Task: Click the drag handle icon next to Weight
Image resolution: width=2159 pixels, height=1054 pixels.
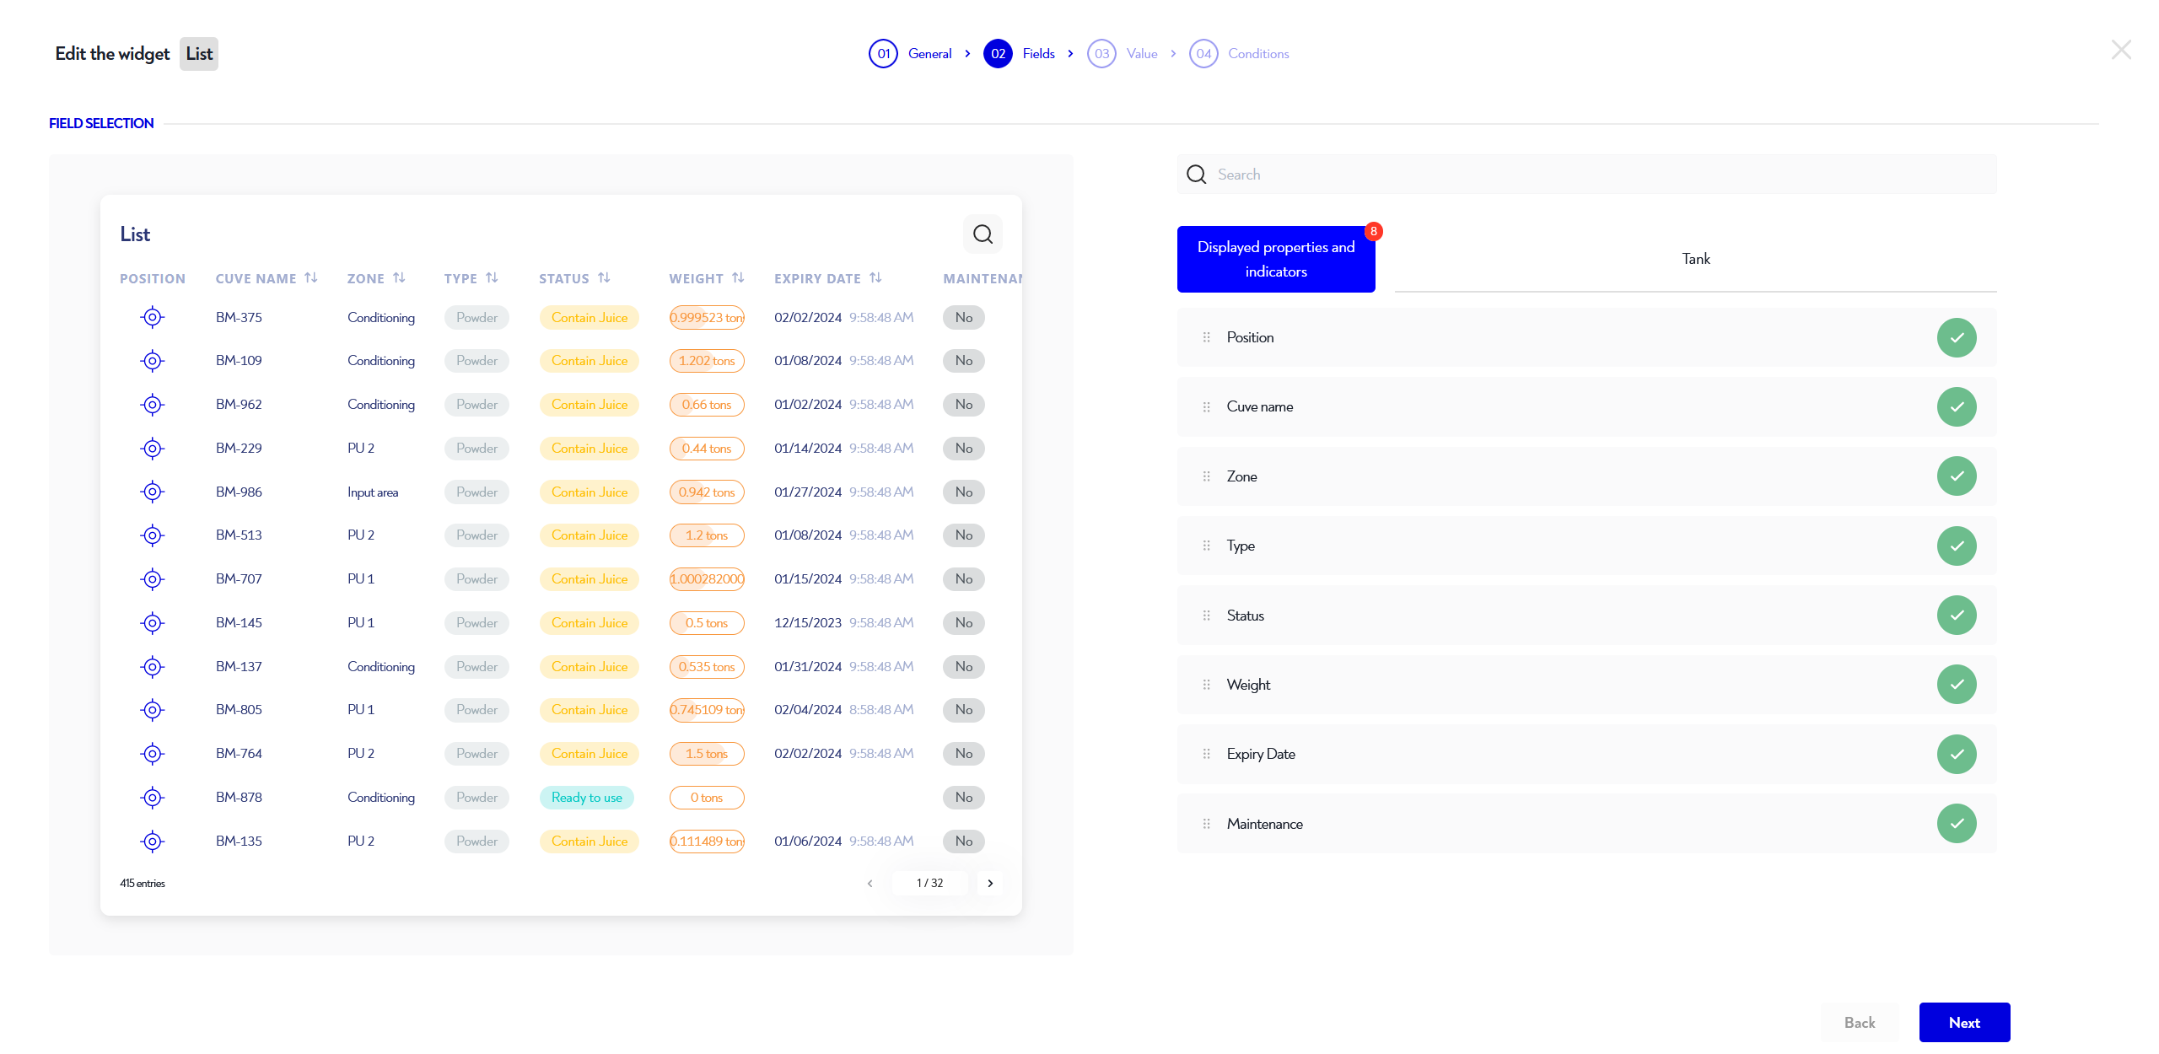Action: click(x=1206, y=684)
